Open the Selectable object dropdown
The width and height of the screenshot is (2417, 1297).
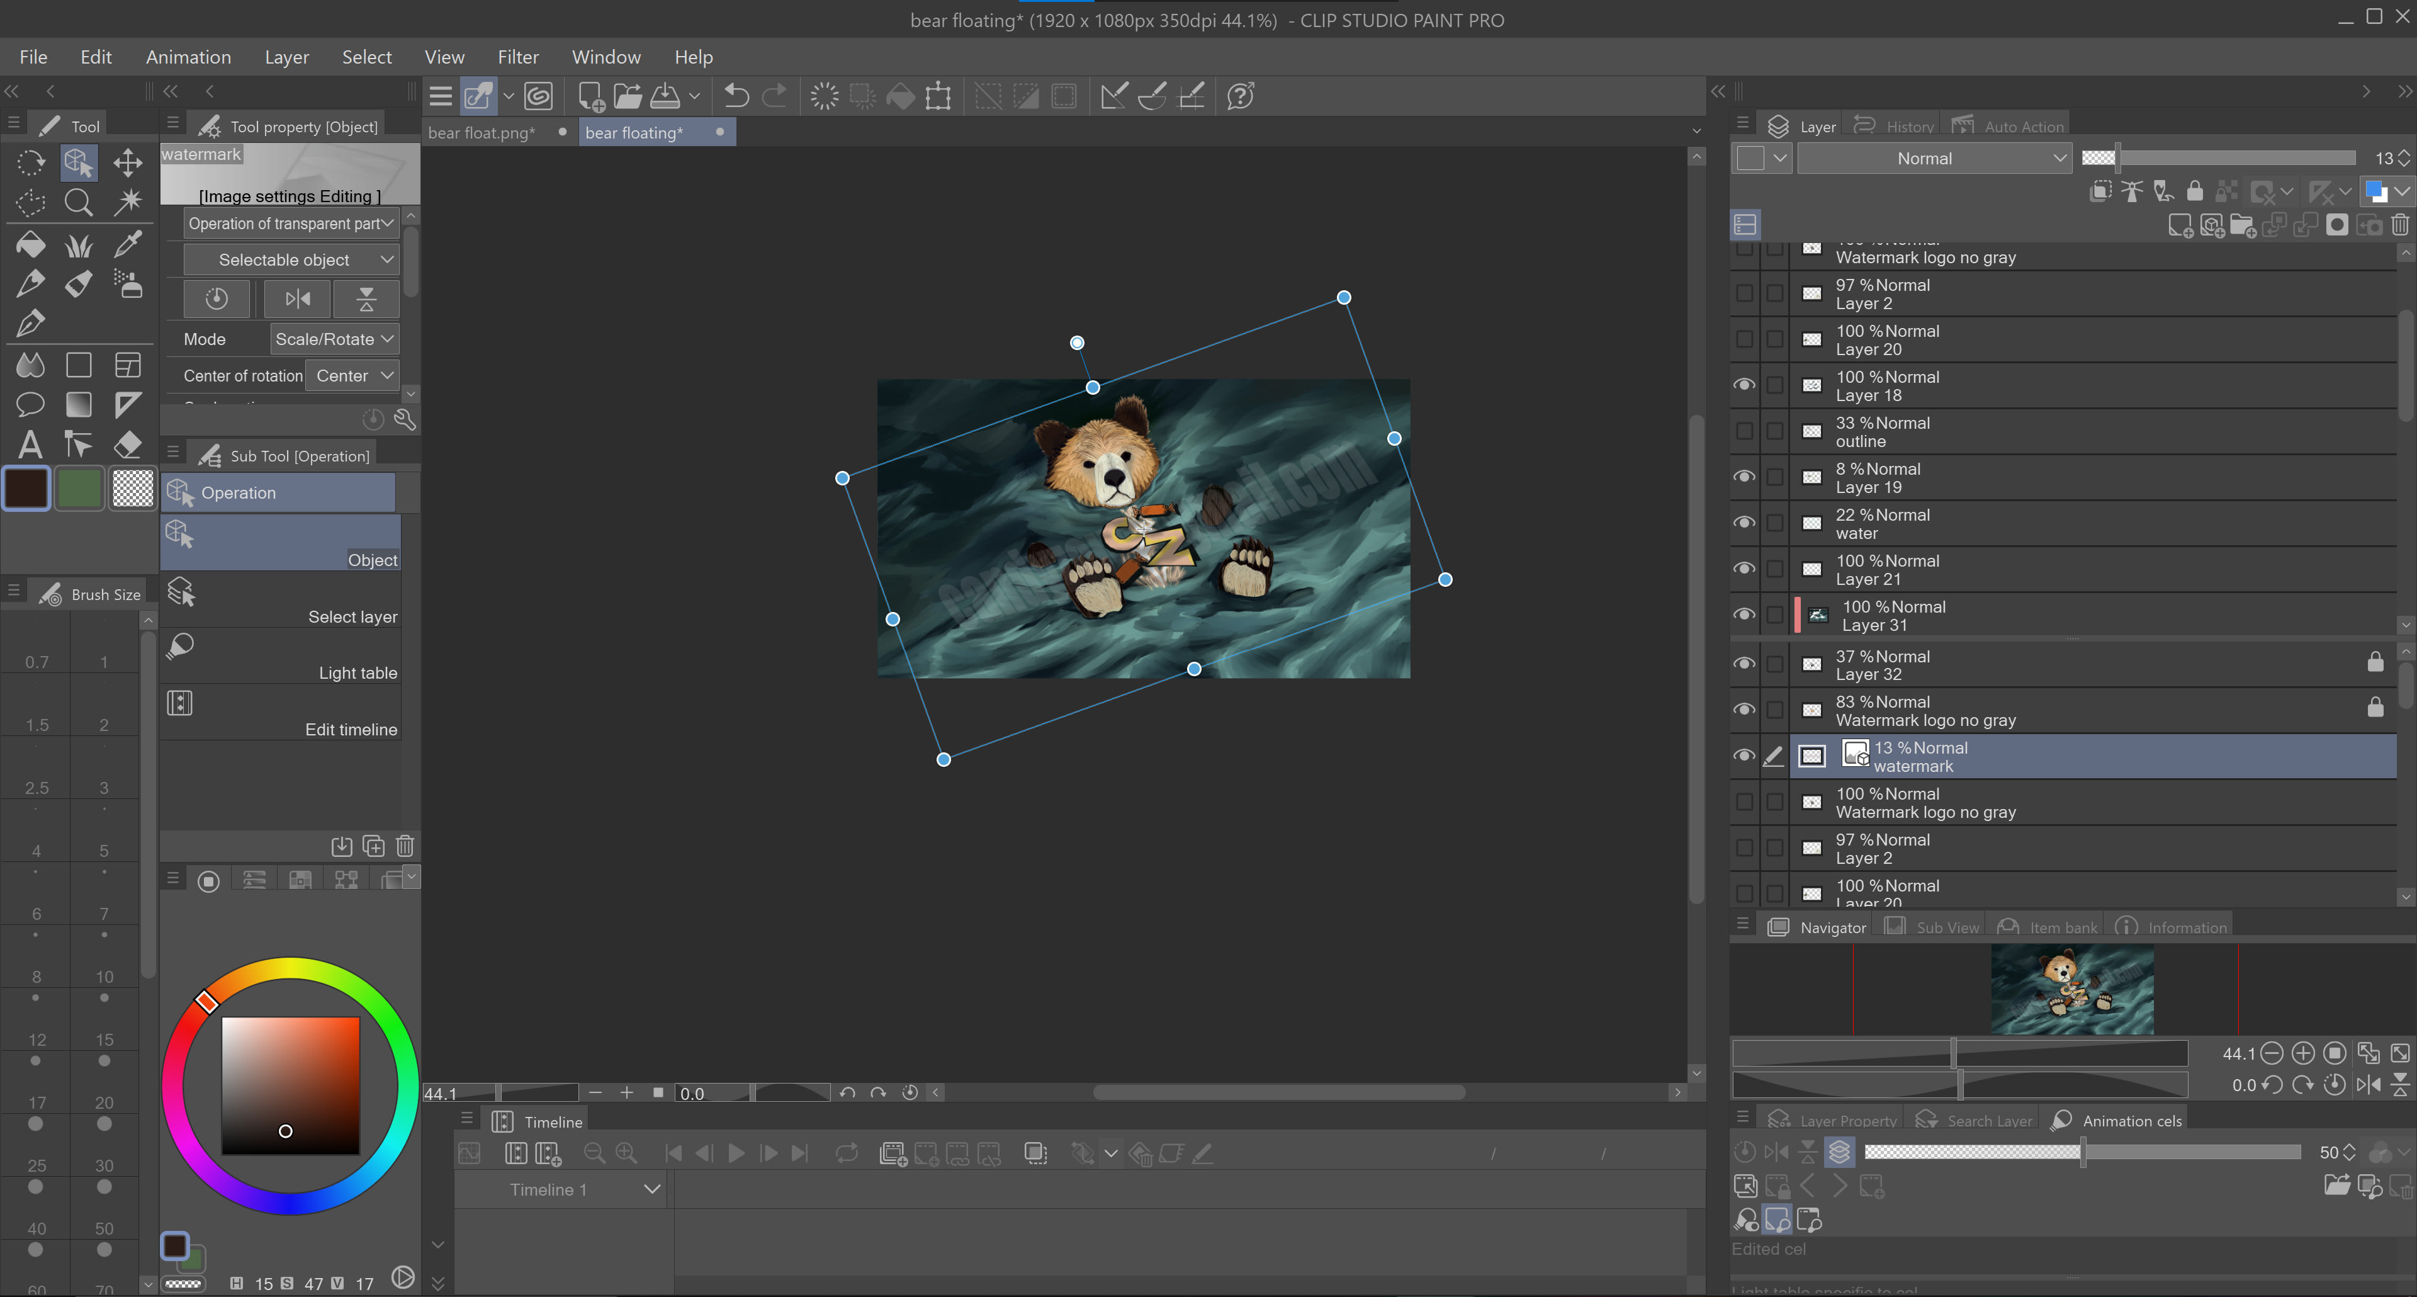(x=291, y=260)
